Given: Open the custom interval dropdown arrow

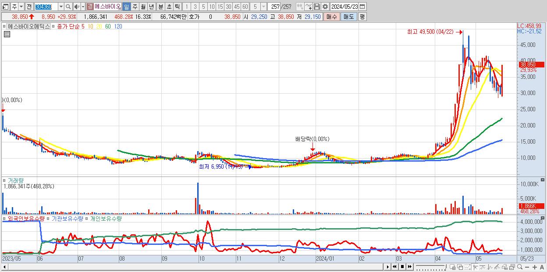Looking at the screenshot, I should pos(263,7).
